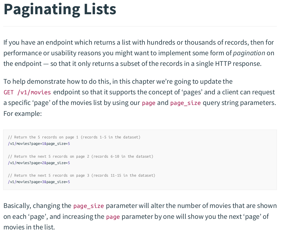The width and height of the screenshot is (282, 235).
Task: Click the italicized word "pagination"
Action: [249, 53]
